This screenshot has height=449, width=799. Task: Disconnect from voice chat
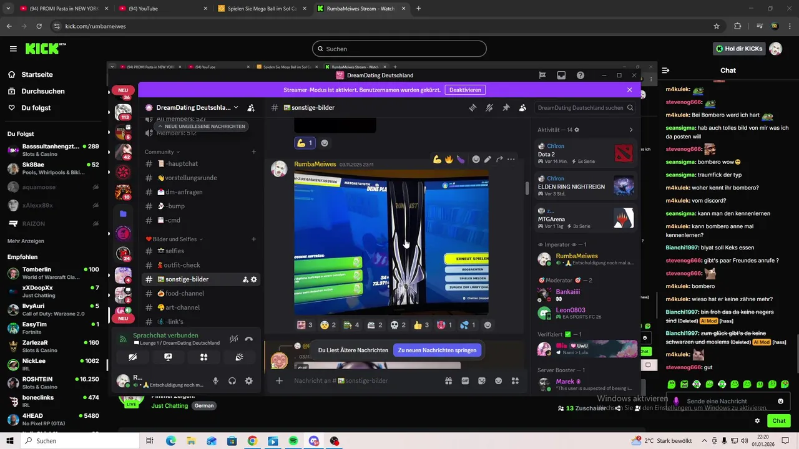pos(249,339)
